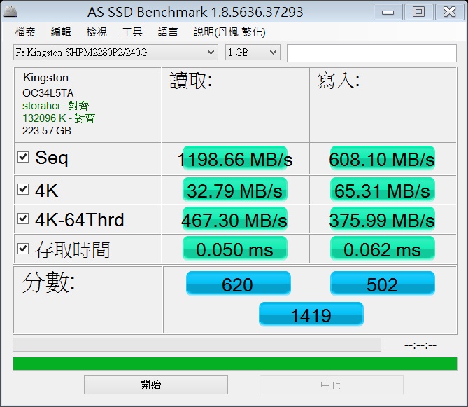The height and width of the screenshot is (407, 468).
Task: Click 4K-64Thrd read result 467.30 MB/s
Action: point(235,219)
